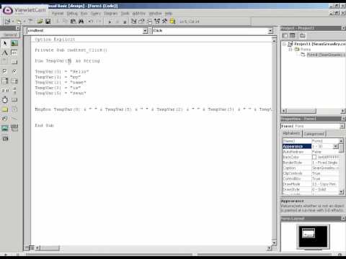Open the Object Browser toolbar icon
Image resolution: width=346 pixels, height=259 pixels.
tap(157, 22)
